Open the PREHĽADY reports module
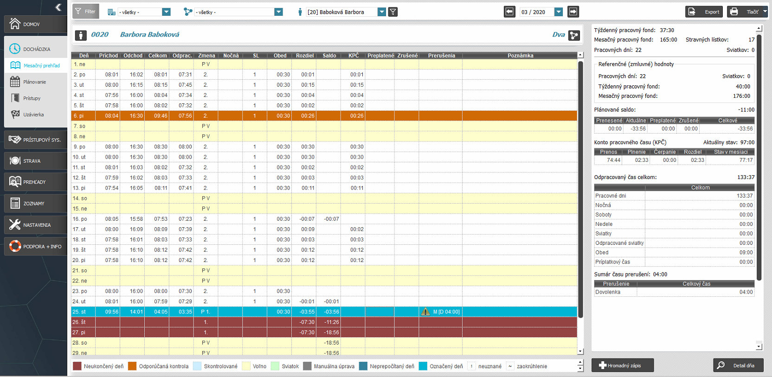Image resolution: width=772 pixels, height=377 pixels. click(x=36, y=182)
